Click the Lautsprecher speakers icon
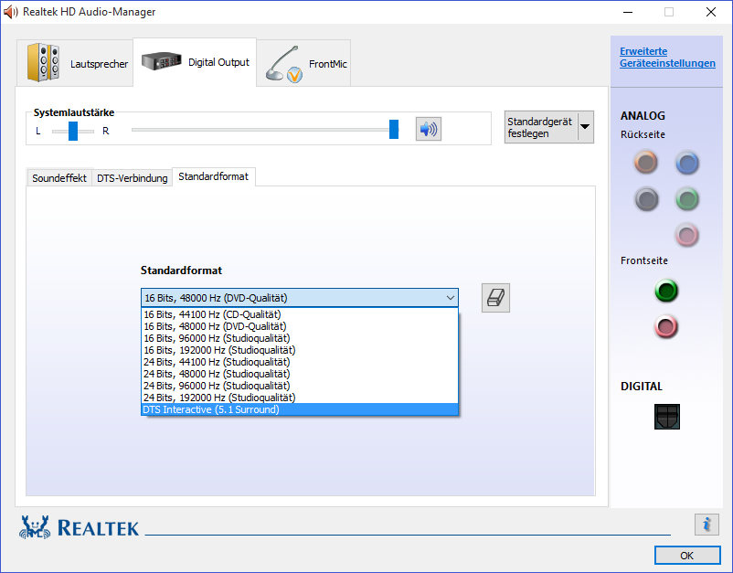 (x=43, y=62)
